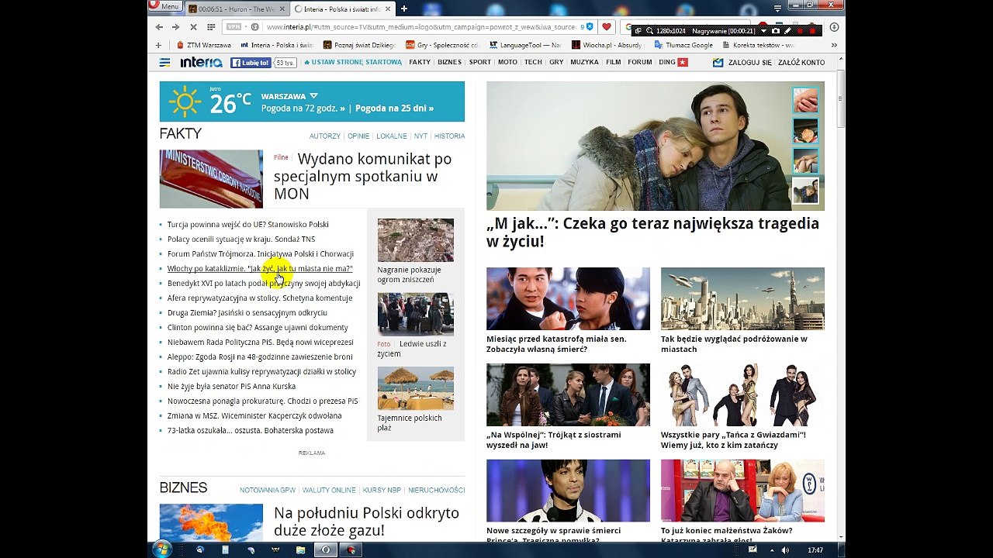Click USTAW STRONĘ STARTOWĄ link
Viewport: 993px width, 558px height.
point(353,62)
